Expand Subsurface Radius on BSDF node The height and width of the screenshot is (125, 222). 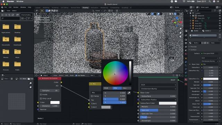pyautogui.click(x=158, y=100)
